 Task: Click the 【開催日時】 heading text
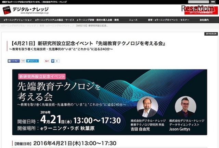coord(23,144)
